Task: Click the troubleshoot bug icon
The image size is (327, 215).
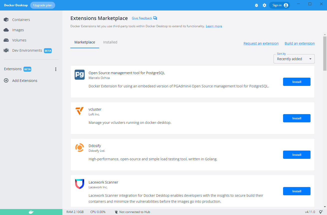Action: (256, 5)
